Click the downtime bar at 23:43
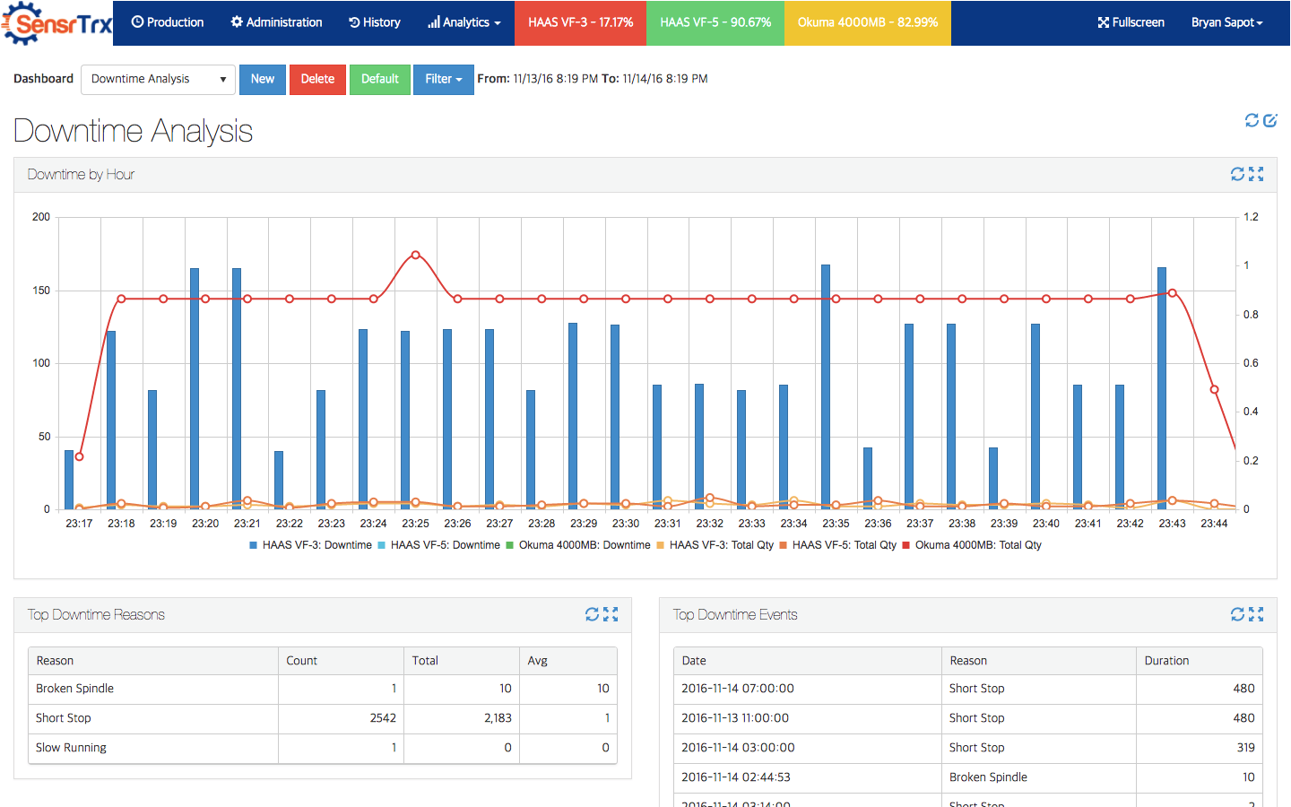This screenshot has height=807, width=1291. point(1162,388)
